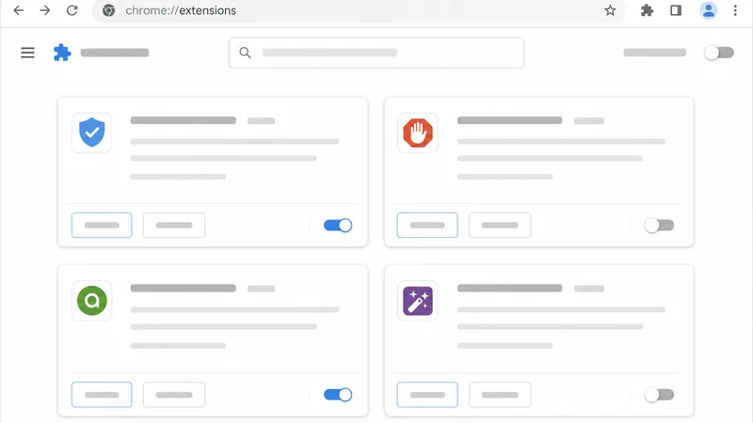Open the profile avatar menu
This screenshot has width=753, height=423.
pyautogui.click(x=709, y=10)
